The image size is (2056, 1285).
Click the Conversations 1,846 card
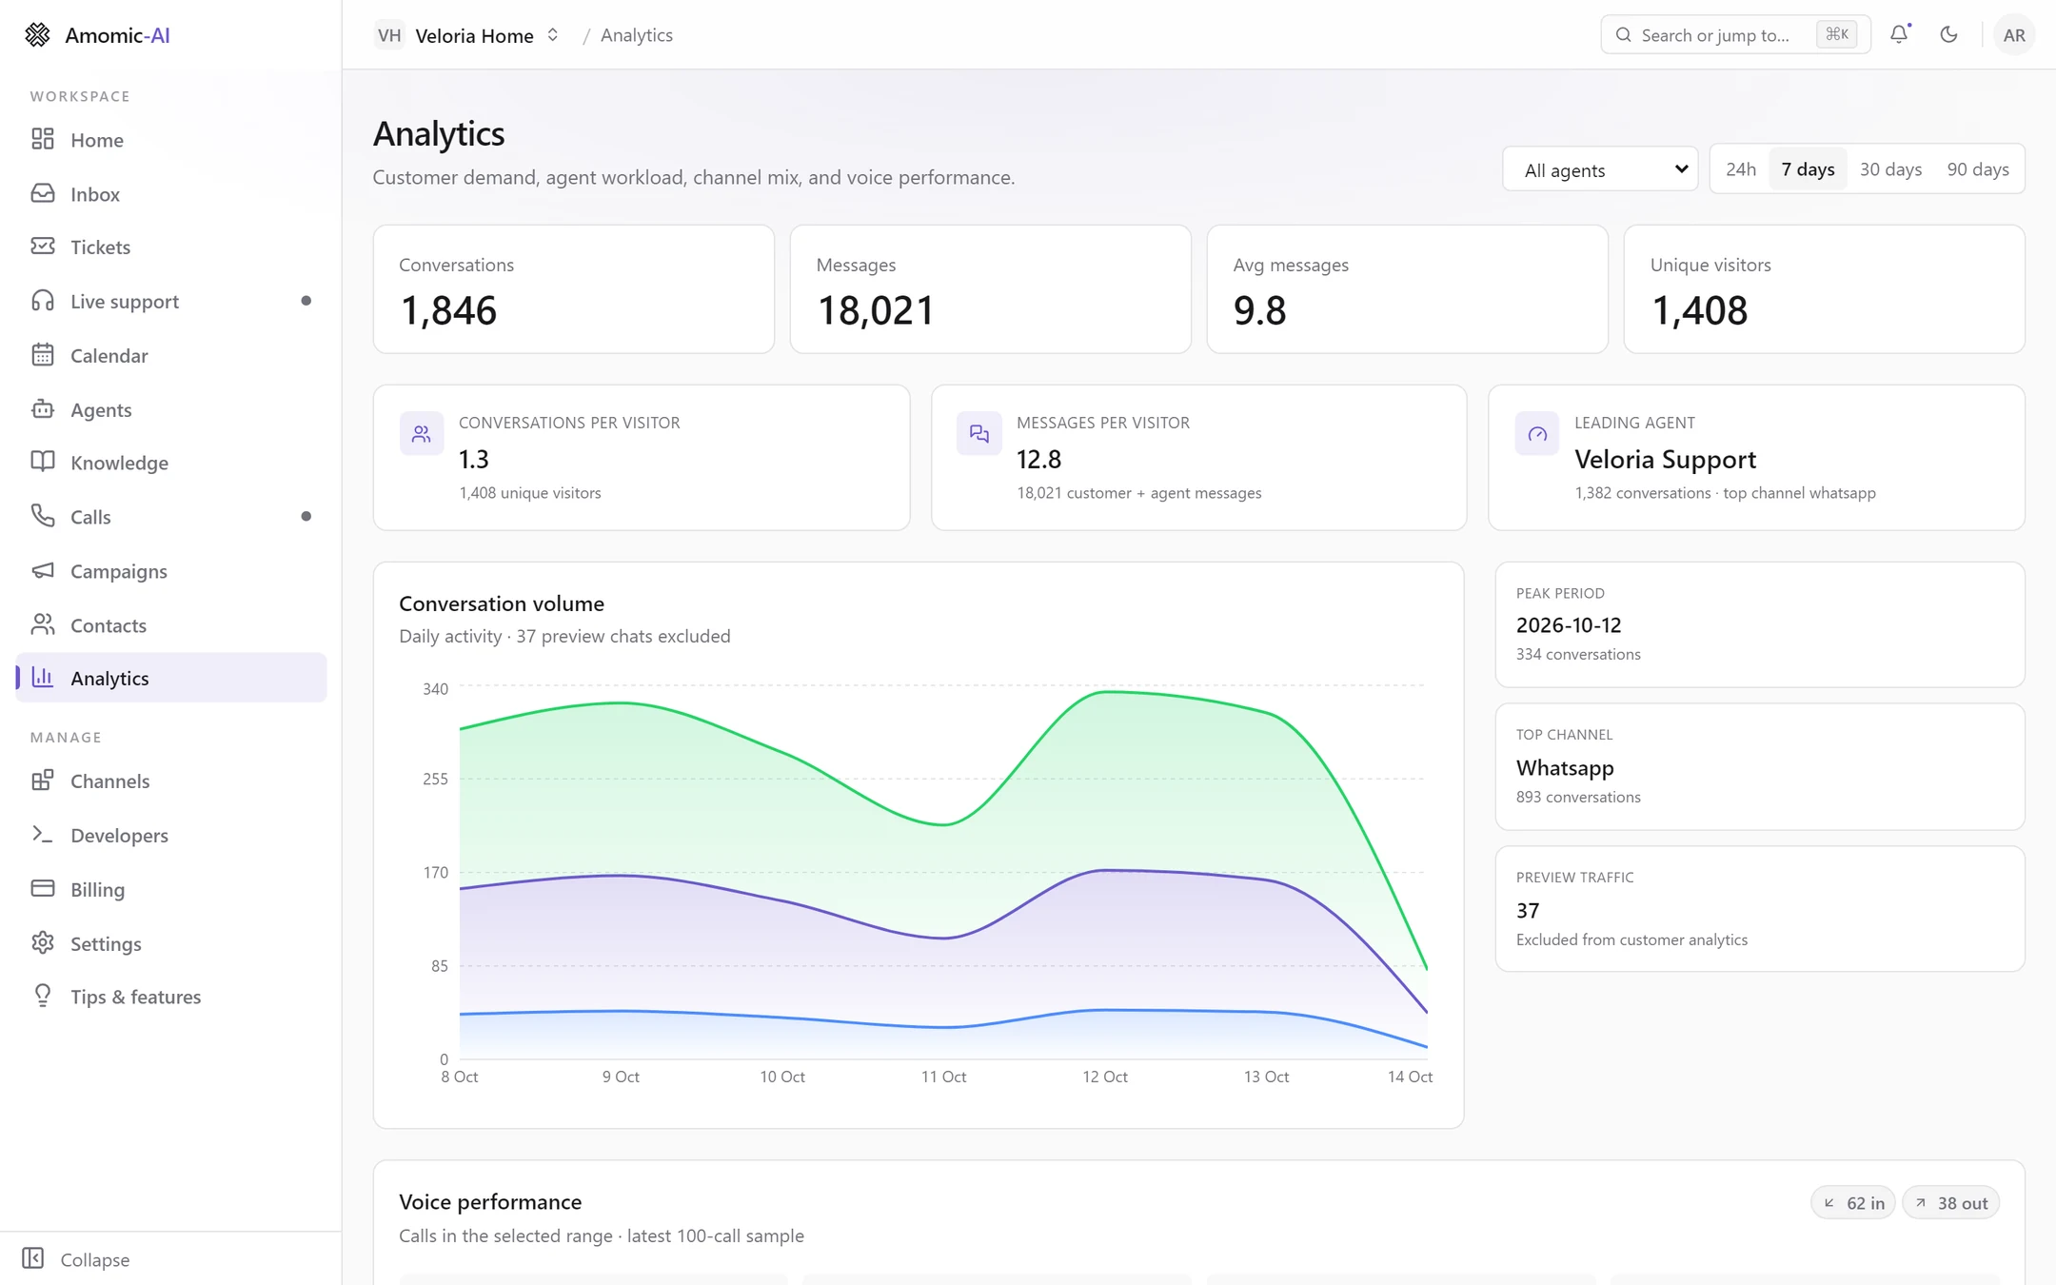(574, 289)
